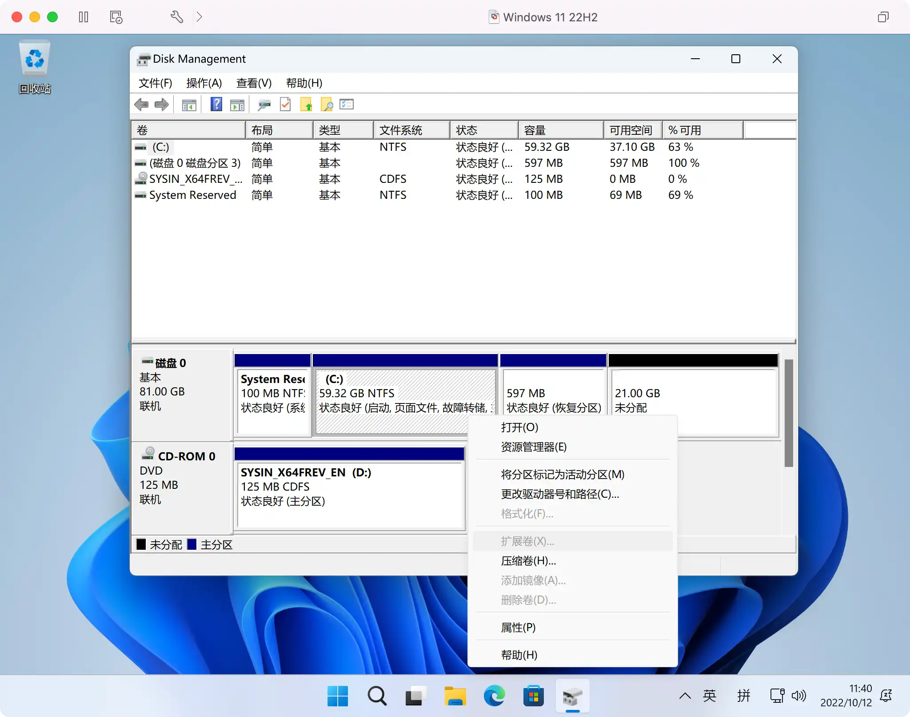Image resolution: width=910 pixels, height=717 pixels.
Task: Open the 帮助(H) menu in menu bar
Action: tap(304, 83)
